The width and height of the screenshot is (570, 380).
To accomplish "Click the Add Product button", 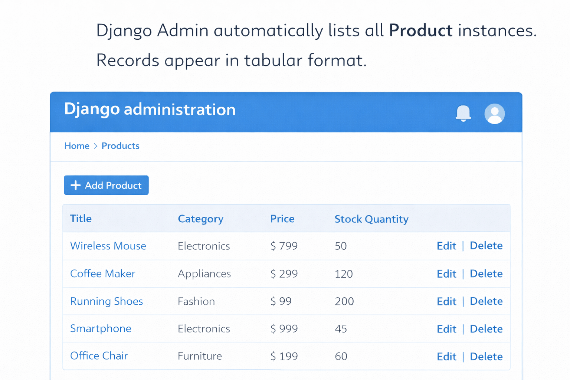I will (106, 185).
